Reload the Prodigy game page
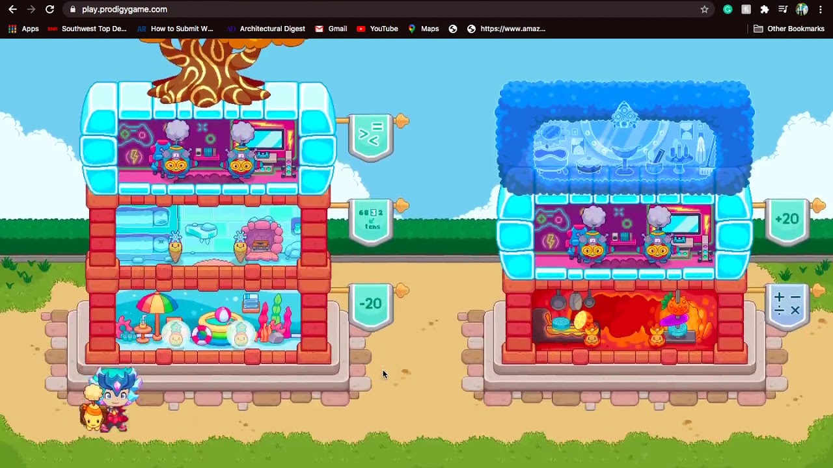The width and height of the screenshot is (833, 468). [49, 9]
